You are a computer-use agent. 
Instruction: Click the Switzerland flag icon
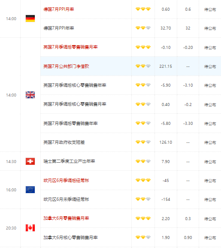[x=30, y=161]
